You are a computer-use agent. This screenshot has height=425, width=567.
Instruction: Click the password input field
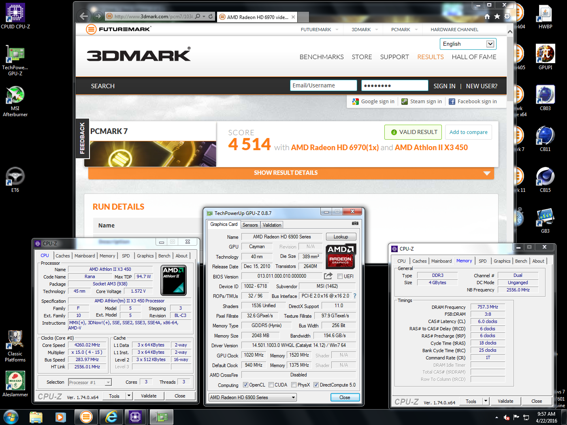(x=394, y=85)
